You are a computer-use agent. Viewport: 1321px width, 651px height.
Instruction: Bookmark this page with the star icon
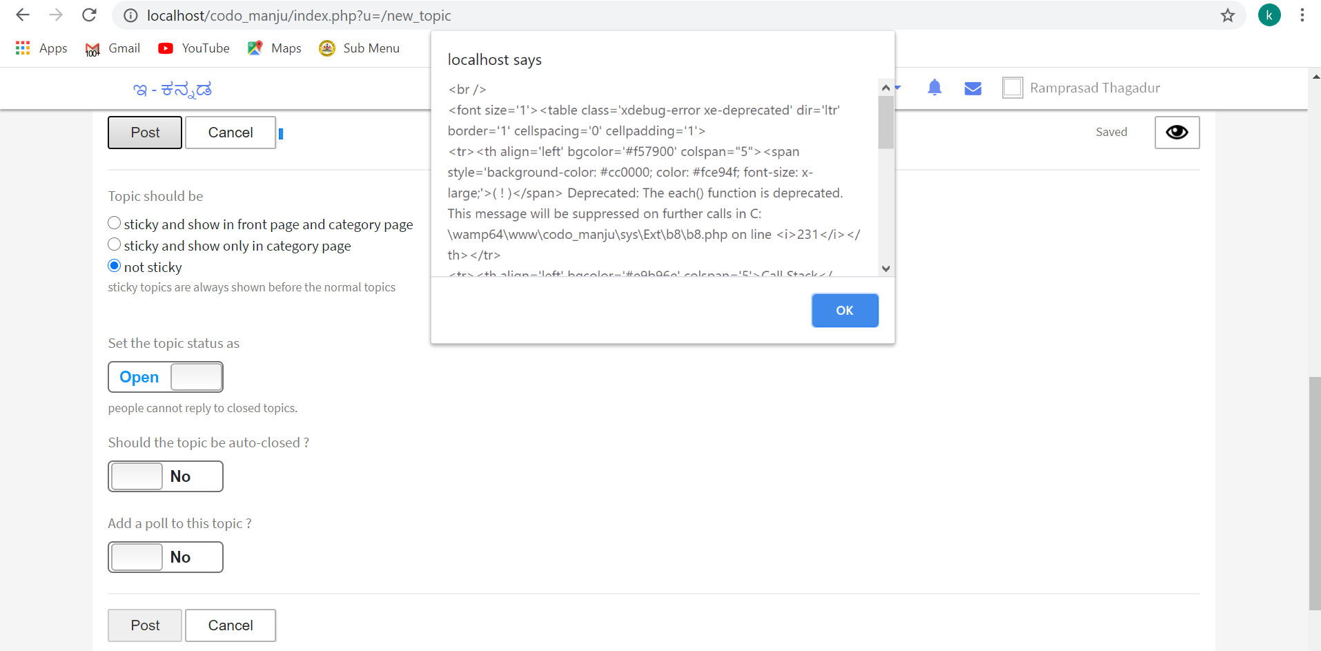(1227, 15)
